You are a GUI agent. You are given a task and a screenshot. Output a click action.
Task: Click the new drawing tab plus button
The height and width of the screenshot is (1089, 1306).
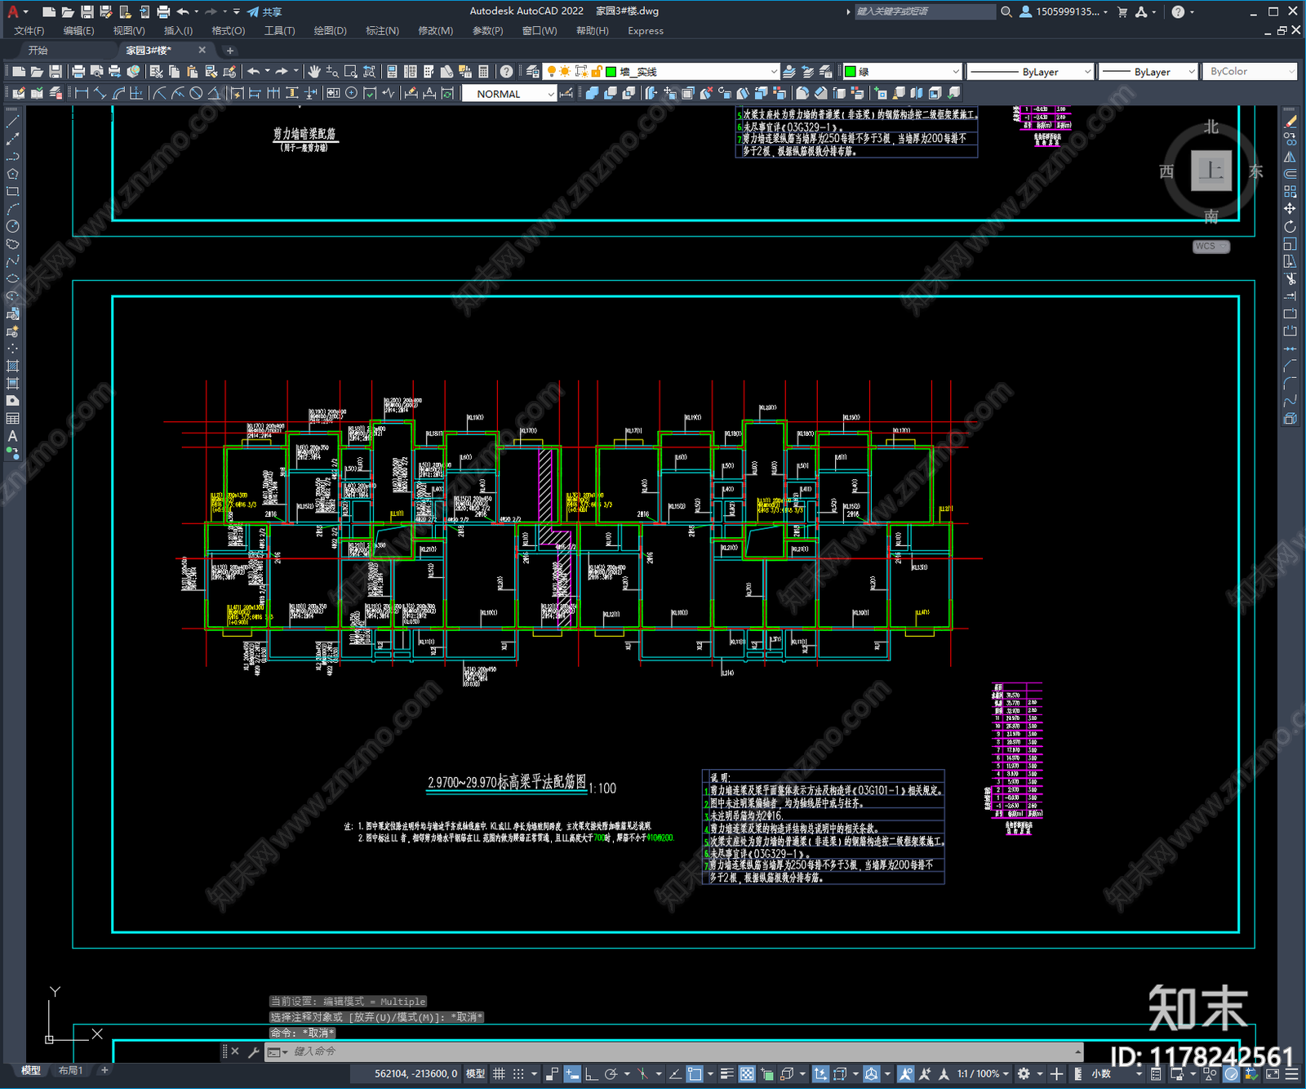coord(229,51)
